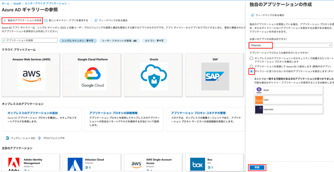The height and width of the screenshot is (172, 334).
Task: Click the アプリケーションを検索 search field
Action: pyautogui.click(x=30, y=40)
